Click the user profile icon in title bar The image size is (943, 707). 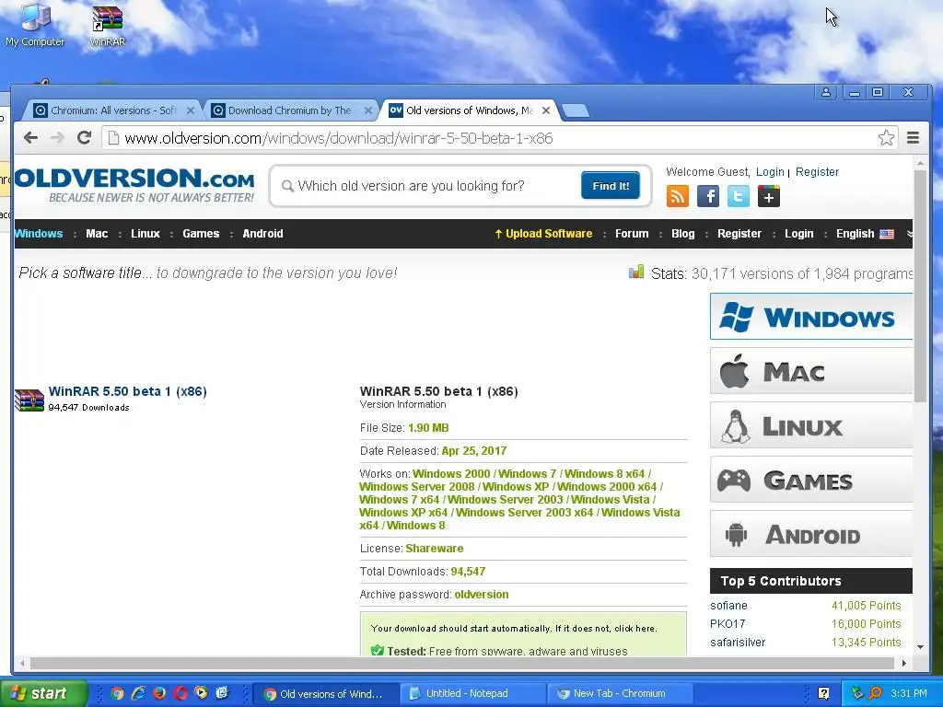tap(826, 92)
